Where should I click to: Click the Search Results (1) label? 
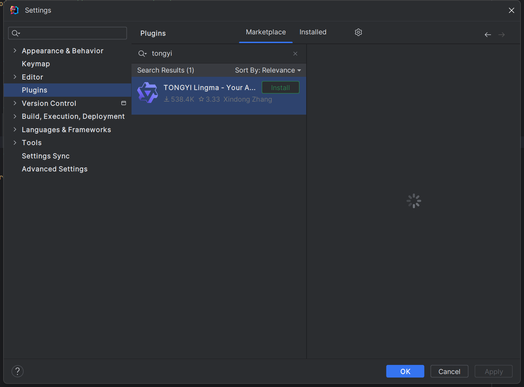[x=166, y=70]
